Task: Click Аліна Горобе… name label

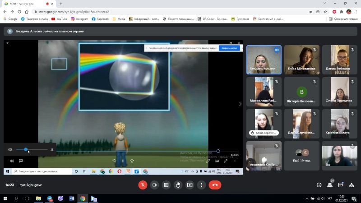Action: (x=264, y=133)
